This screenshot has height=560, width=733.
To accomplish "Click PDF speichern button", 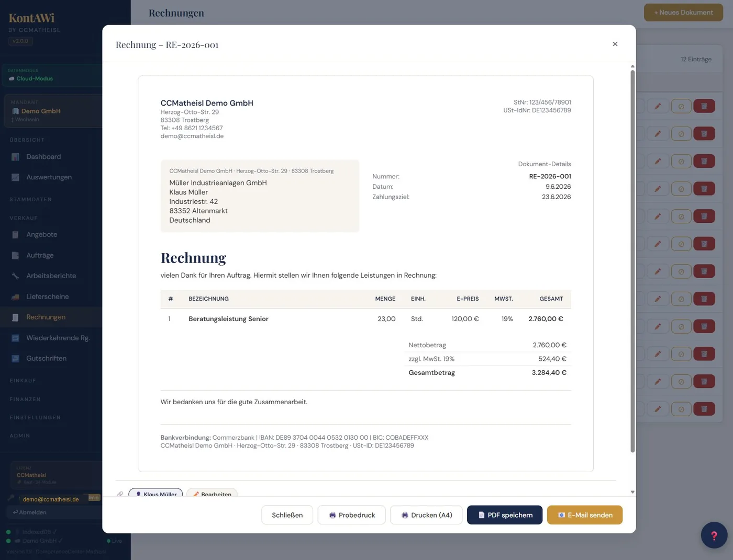I will pos(505,515).
